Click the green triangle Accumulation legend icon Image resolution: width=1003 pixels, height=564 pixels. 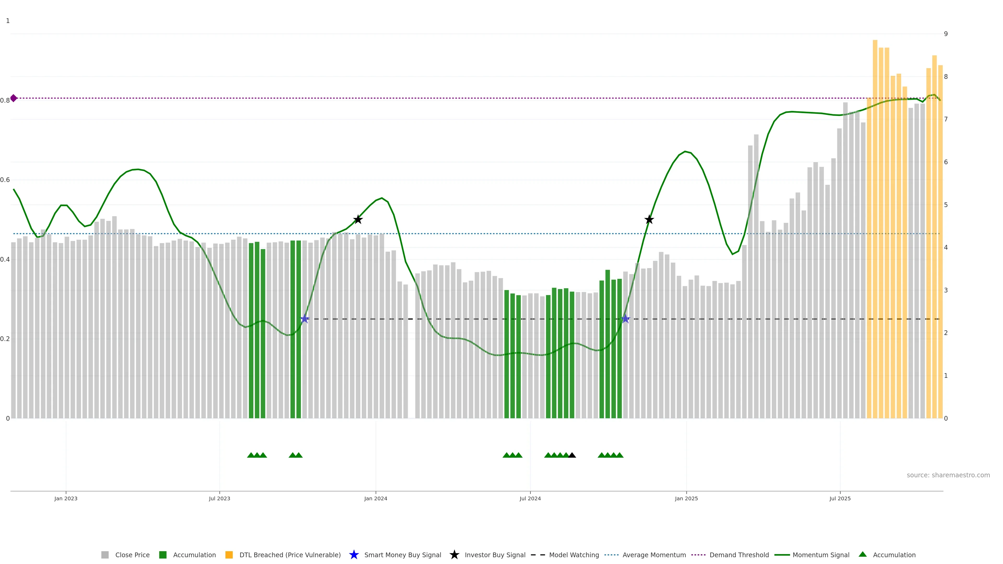tap(862, 554)
